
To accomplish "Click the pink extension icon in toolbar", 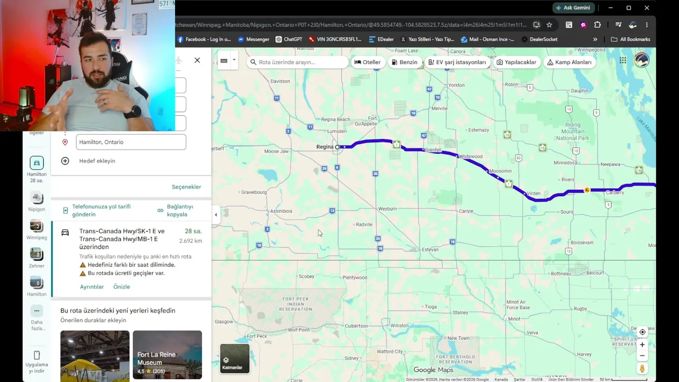I will point(583,24).
